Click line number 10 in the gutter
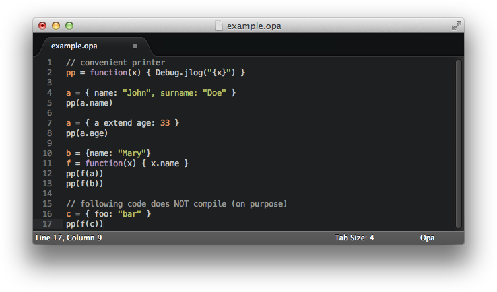Image resolution: width=497 pixels, height=292 pixels. tap(47, 153)
